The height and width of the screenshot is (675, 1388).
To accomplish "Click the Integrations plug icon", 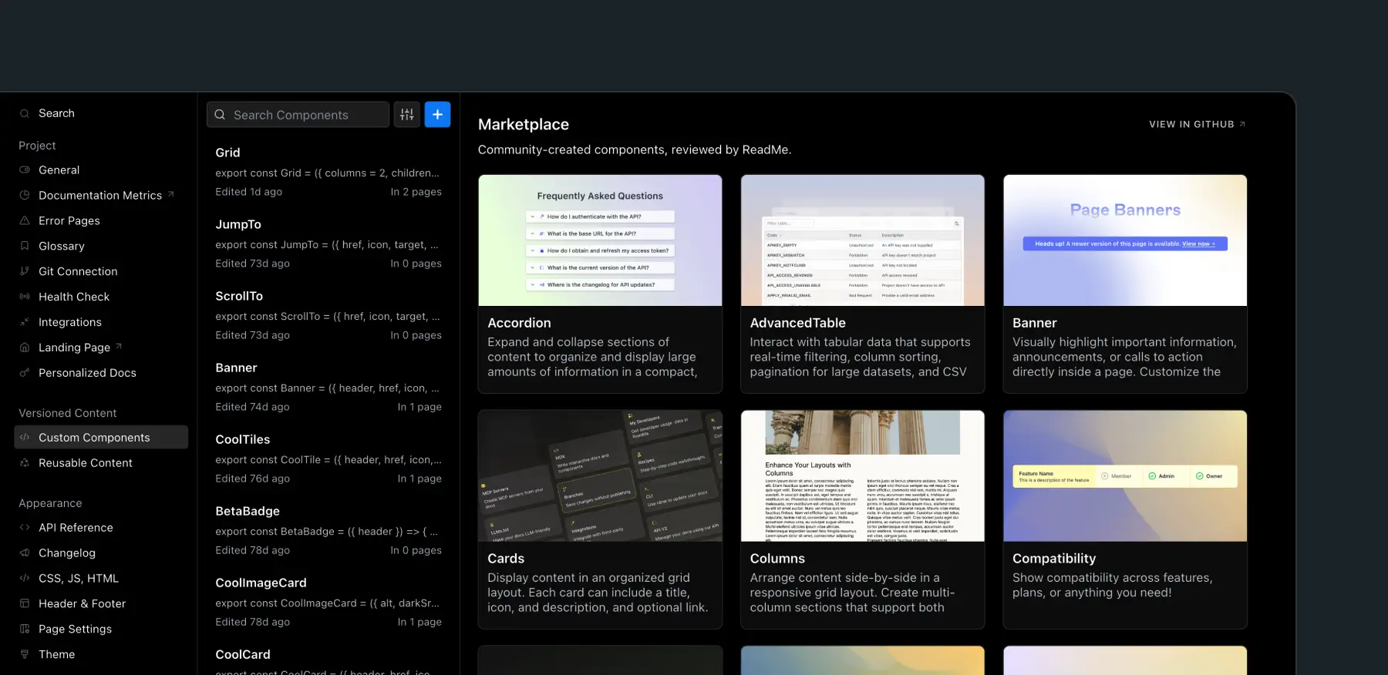I will [x=25, y=322].
